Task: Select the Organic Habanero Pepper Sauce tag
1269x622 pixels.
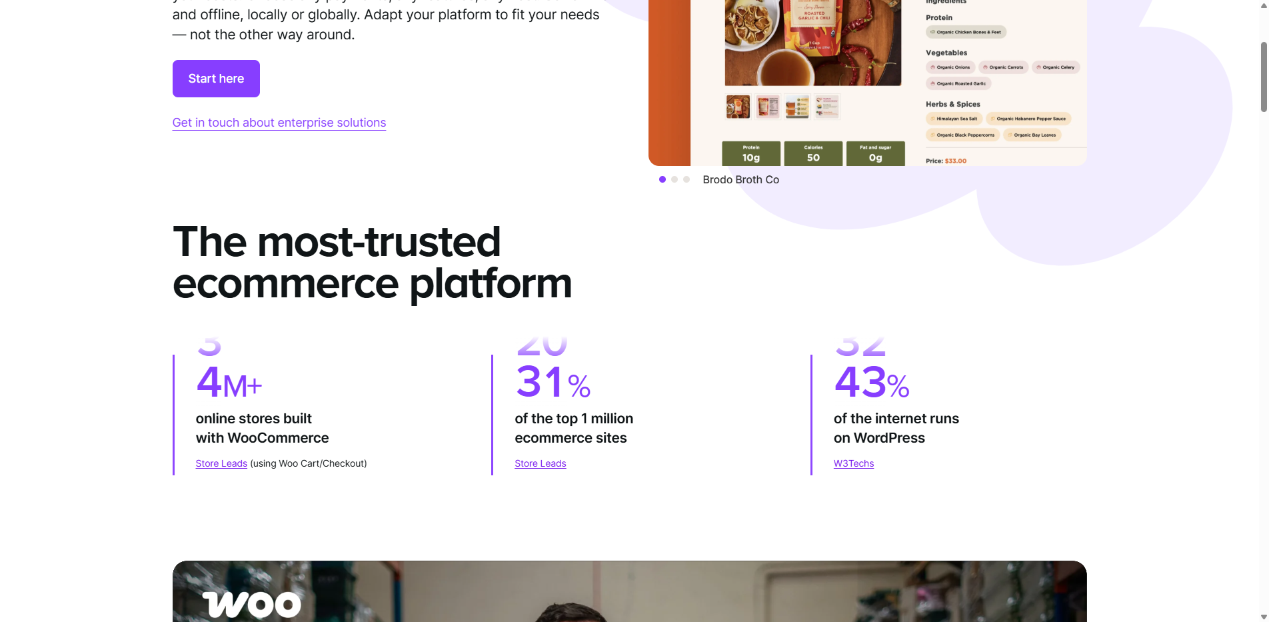Action: (x=1028, y=118)
